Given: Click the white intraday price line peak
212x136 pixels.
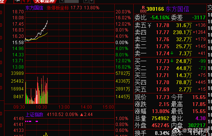Looking at the screenshot, I should pyautogui.click(x=47, y=21).
